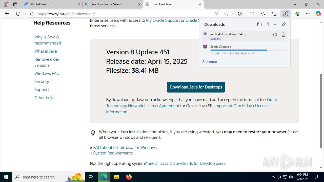Open file link for jre-8u451 download
This screenshot has width=324, height=182.
215,39
